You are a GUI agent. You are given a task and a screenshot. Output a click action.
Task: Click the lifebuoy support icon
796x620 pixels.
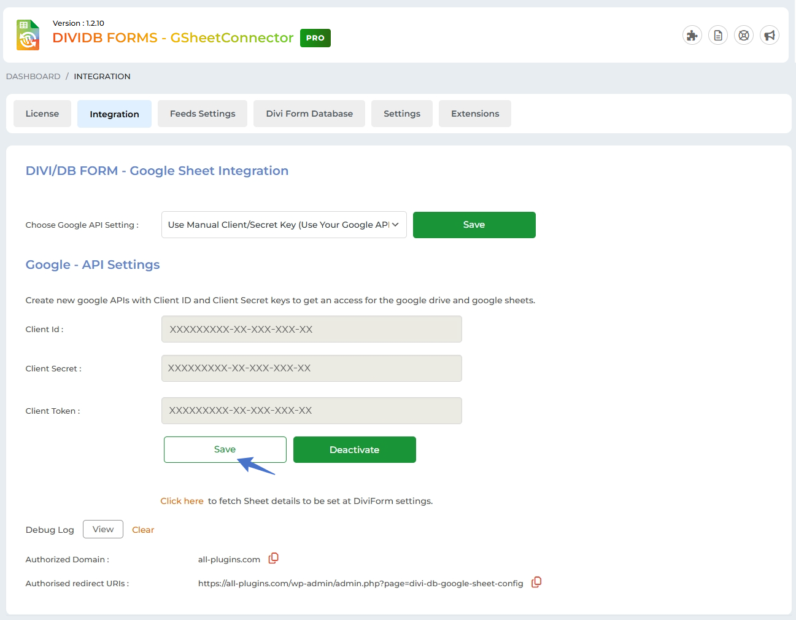(744, 36)
